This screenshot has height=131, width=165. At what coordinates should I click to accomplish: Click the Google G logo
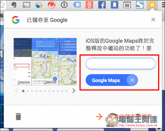(16, 20)
